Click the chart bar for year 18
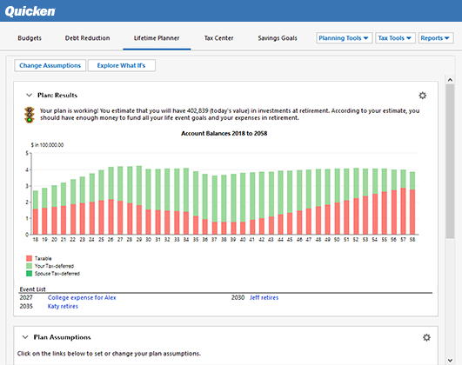The height and width of the screenshot is (365, 462). tap(36, 213)
